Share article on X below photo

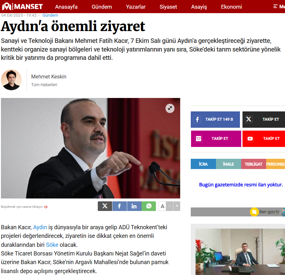click(105, 206)
